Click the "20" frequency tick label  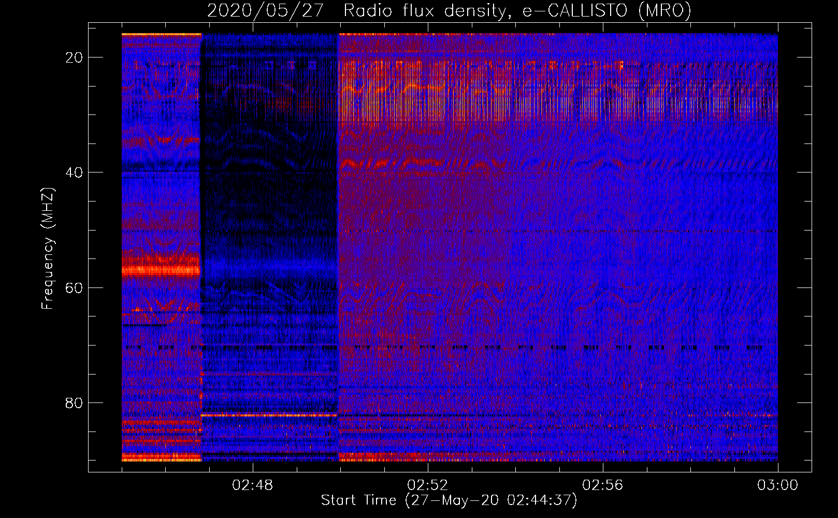(x=75, y=57)
